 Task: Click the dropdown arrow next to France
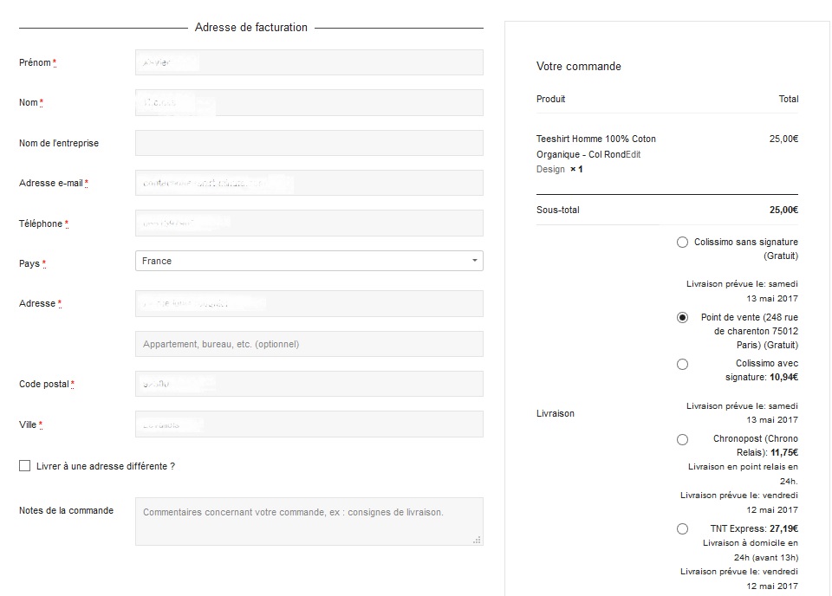pos(474,261)
